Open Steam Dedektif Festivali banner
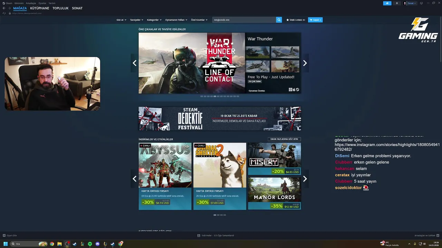The width and height of the screenshot is (442, 248). point(220,118)
